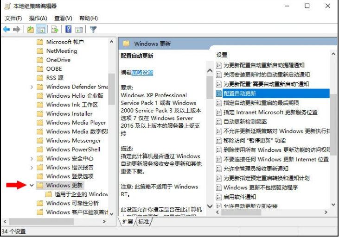Expand the Windows 安全中心 tree node
The width and height of the screenshot is (339, 237).
click(32, 159)
